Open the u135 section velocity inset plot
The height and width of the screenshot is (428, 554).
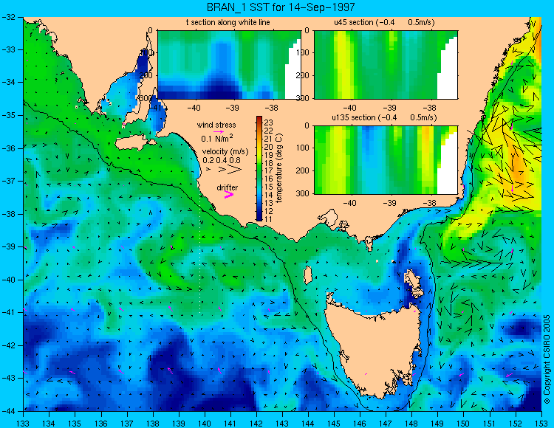click(386, 160)
